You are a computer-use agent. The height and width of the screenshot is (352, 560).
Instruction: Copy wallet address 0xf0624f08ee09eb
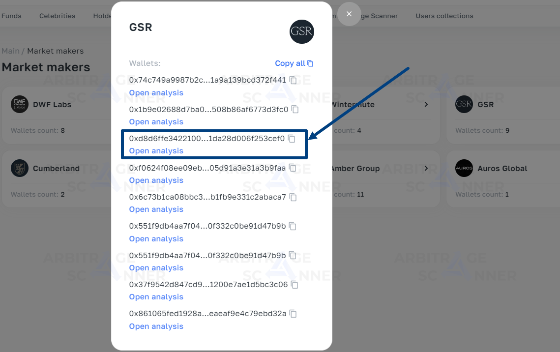click(293, 168)
